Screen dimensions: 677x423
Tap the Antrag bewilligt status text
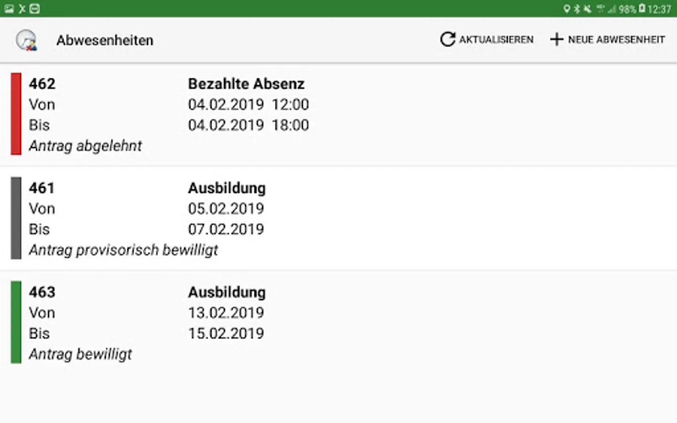pos(80,354)
